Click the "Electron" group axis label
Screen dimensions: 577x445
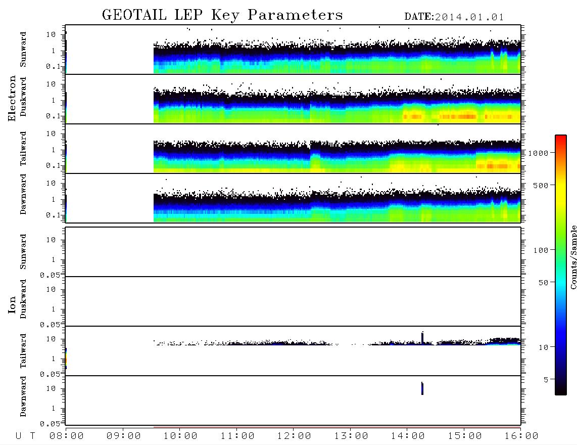point(12,98)
